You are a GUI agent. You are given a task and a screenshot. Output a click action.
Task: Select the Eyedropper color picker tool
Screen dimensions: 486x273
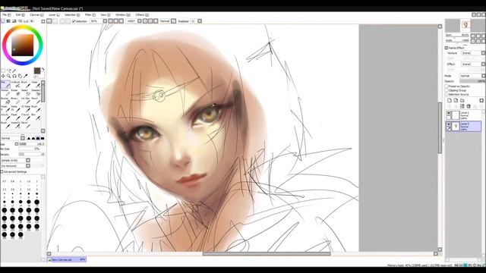tap(25, 76)
